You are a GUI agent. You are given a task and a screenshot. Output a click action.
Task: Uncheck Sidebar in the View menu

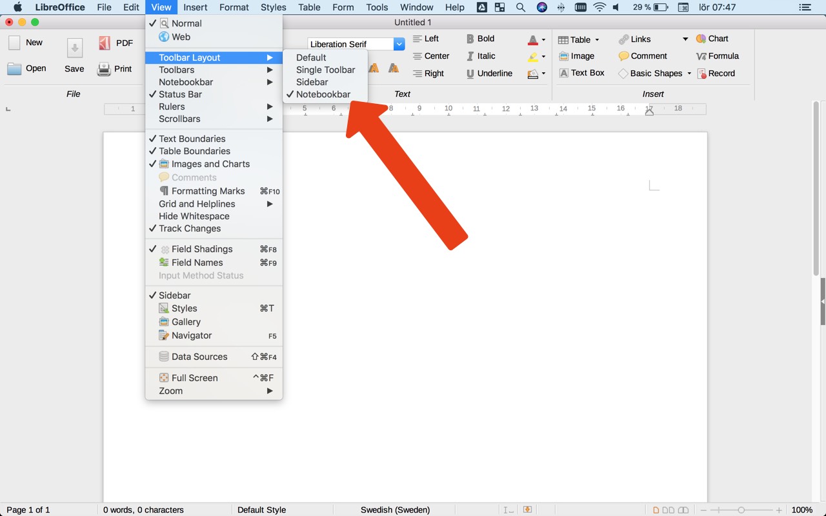[x=174, y=295]
